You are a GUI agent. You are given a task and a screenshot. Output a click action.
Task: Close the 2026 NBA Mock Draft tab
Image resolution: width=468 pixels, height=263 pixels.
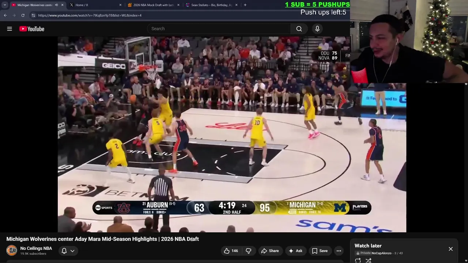(x=178, y=5)
